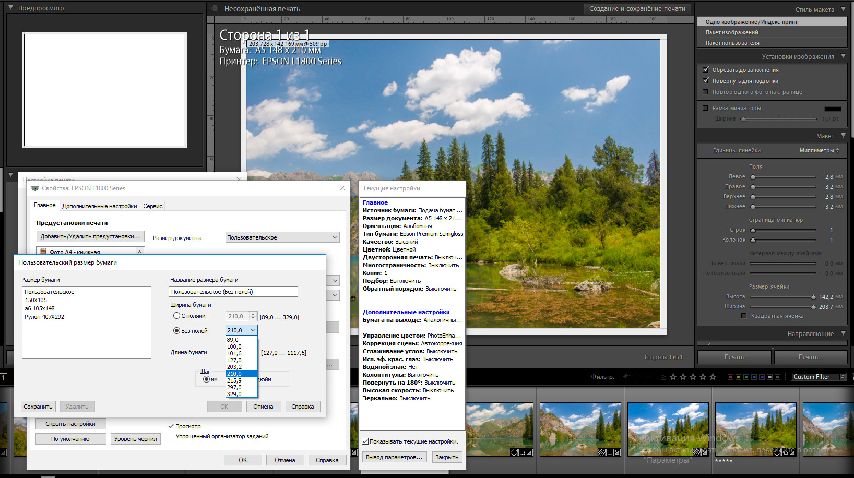Collapse the Стиль макета panel
The width and height of the screenshot is (854, 478).
pyautogui.click(x=844, y=9)
